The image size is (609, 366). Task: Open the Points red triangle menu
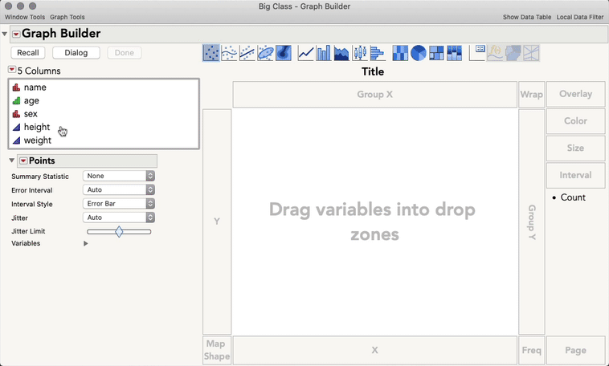click(23, 161)
